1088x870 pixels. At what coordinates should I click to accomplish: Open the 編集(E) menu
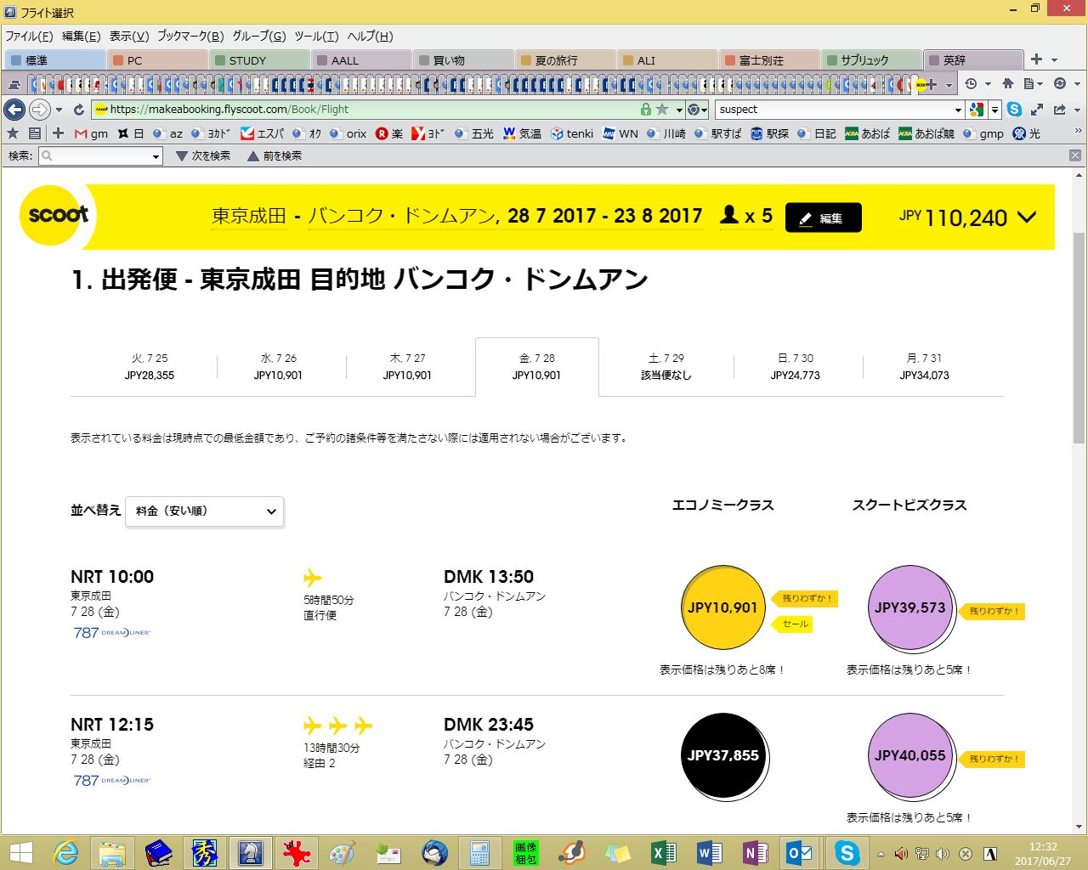[81, 36]
